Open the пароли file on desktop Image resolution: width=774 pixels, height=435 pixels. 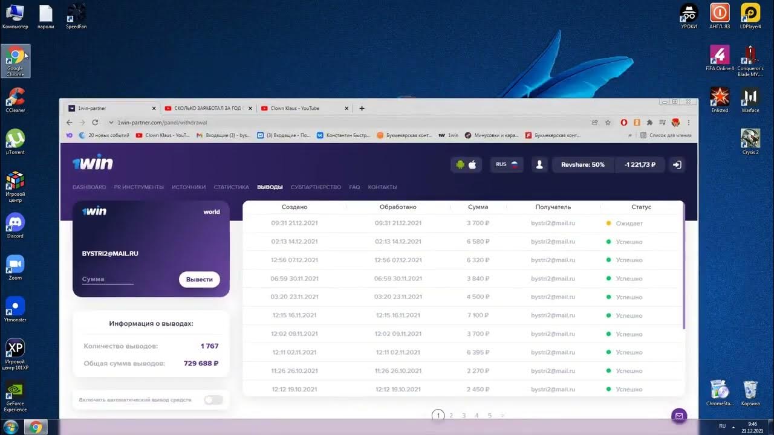46,16
